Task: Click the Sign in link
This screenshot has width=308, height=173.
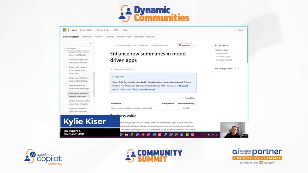Action: click(x=241, y=30)
